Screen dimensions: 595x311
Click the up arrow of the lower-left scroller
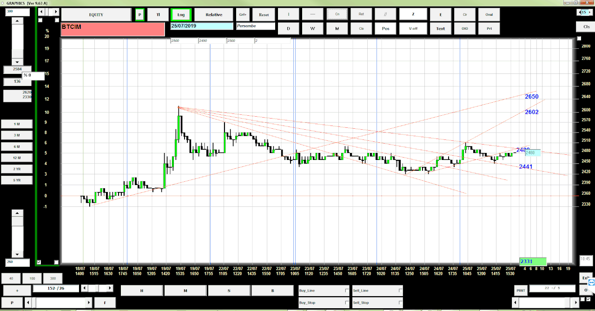click(x=17, y=213)
